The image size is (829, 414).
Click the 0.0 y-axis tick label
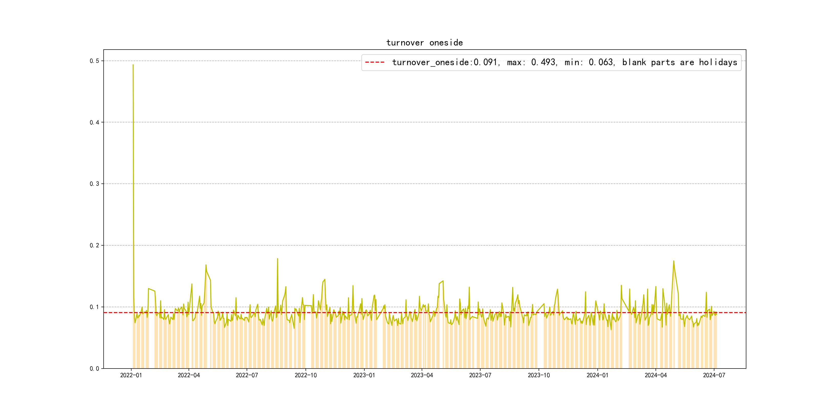[x=94, y=369]
